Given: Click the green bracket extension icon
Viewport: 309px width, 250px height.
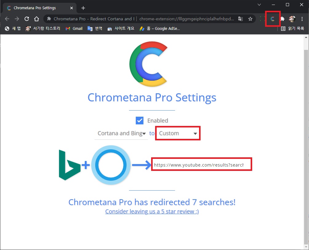Looking at the screenshot, I should (263, 19).
